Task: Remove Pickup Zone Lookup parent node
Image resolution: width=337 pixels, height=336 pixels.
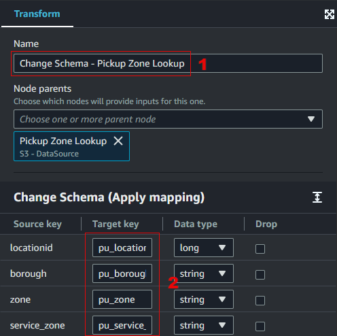Action: tap(118, 141)
